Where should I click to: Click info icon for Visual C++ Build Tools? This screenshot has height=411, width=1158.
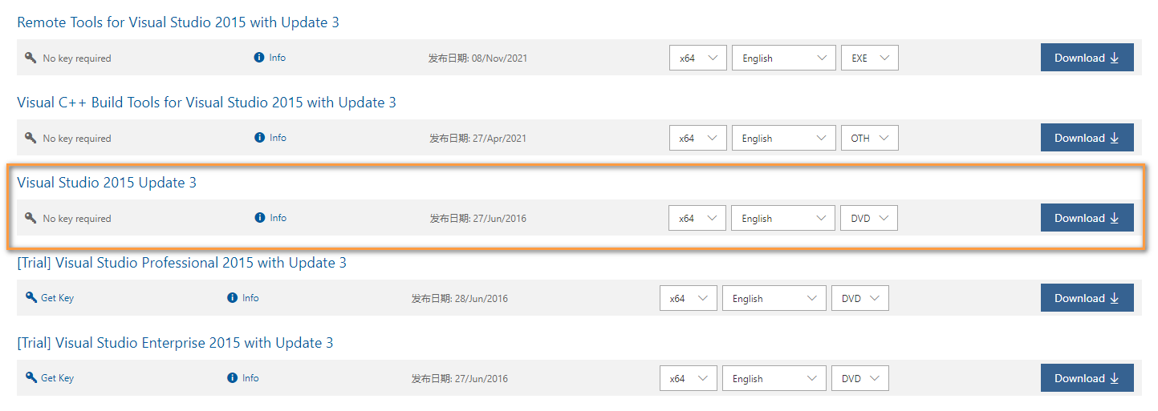pos(259,138)
